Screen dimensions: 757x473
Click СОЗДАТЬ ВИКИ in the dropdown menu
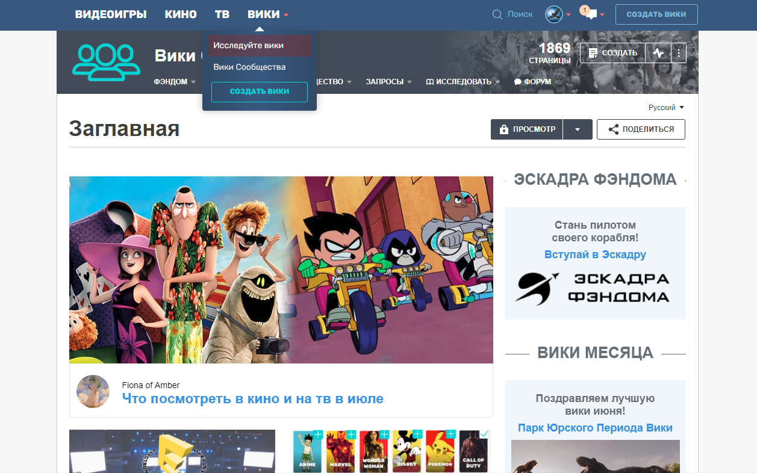point(260,91)
